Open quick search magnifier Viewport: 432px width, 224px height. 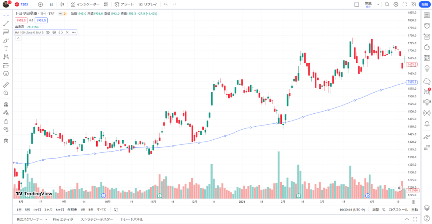click(x=387, y=4)
